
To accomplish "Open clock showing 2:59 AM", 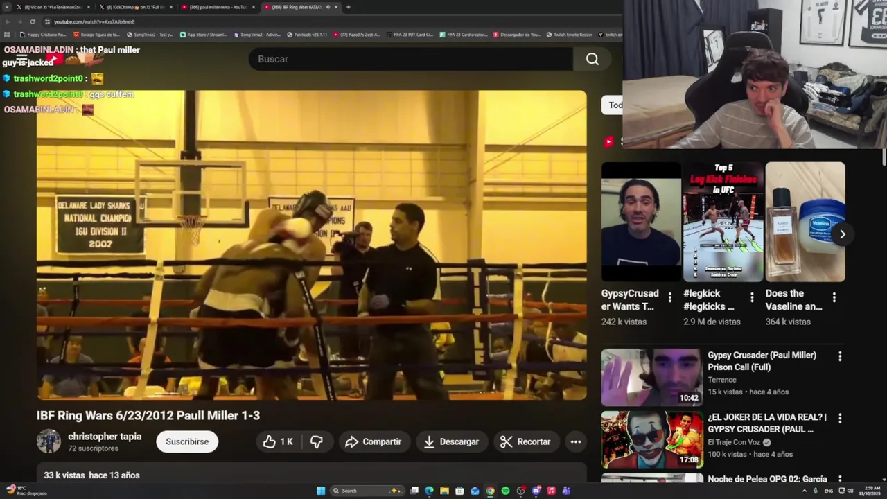I will 870,491.
